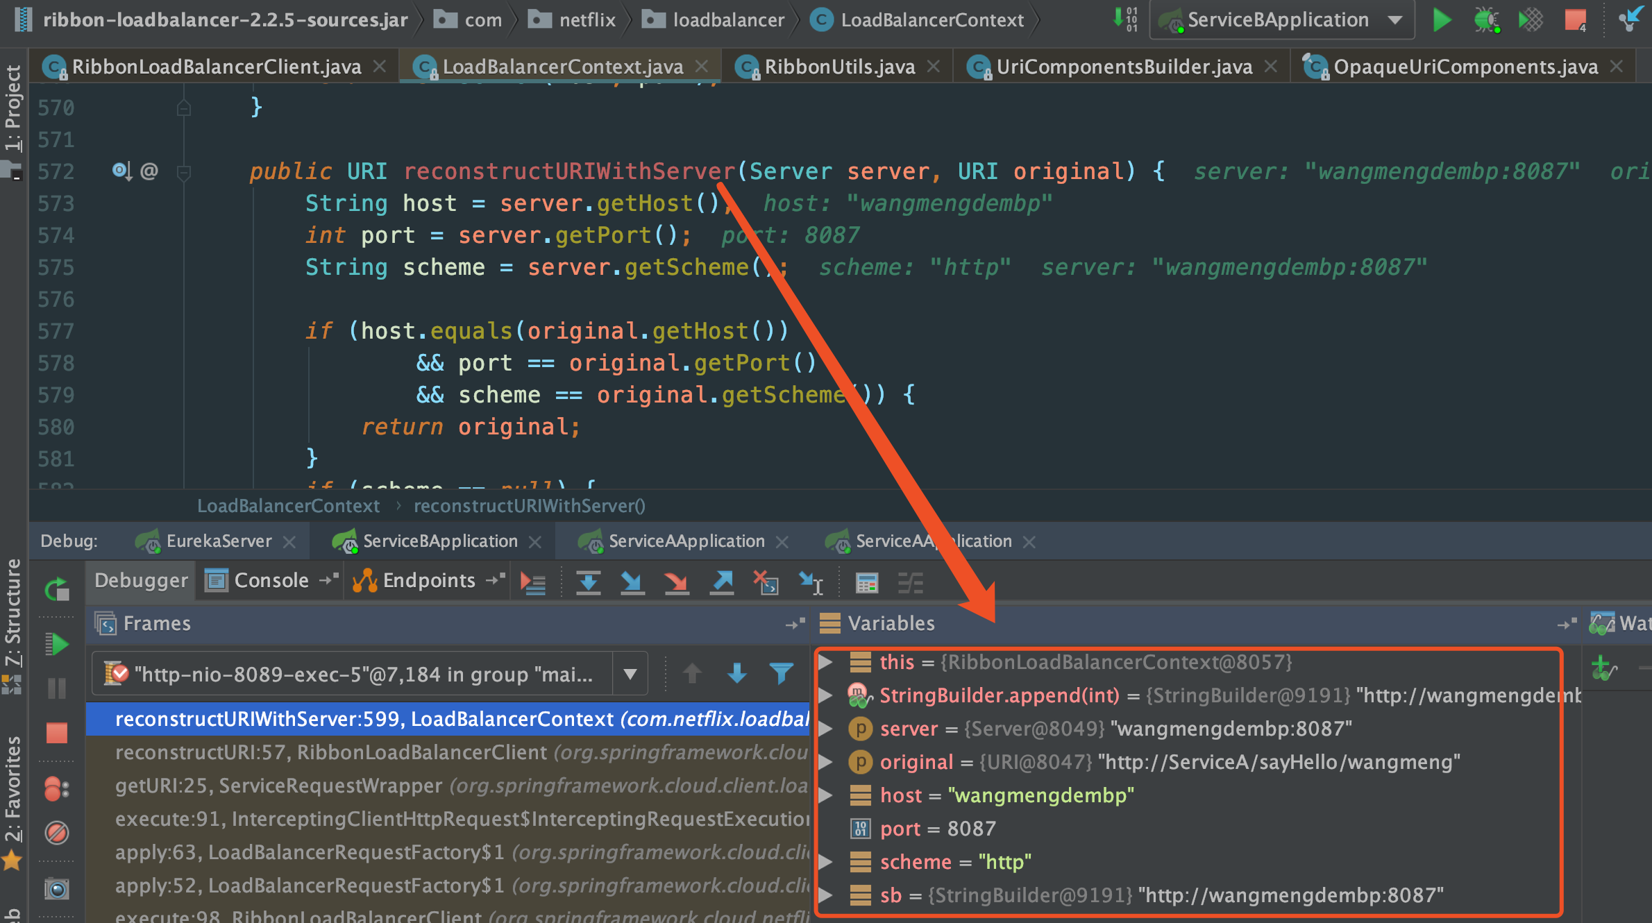Click the Trace Current Stream Chain icon
The height and width of the screenshot is (923, 1652).
coord(910,583)
